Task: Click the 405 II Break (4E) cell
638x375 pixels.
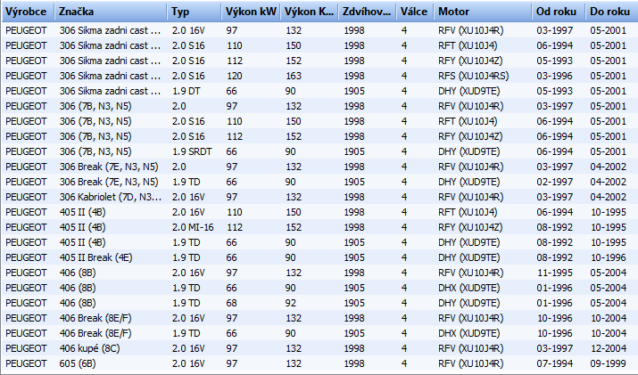Action: click(96, 257)
